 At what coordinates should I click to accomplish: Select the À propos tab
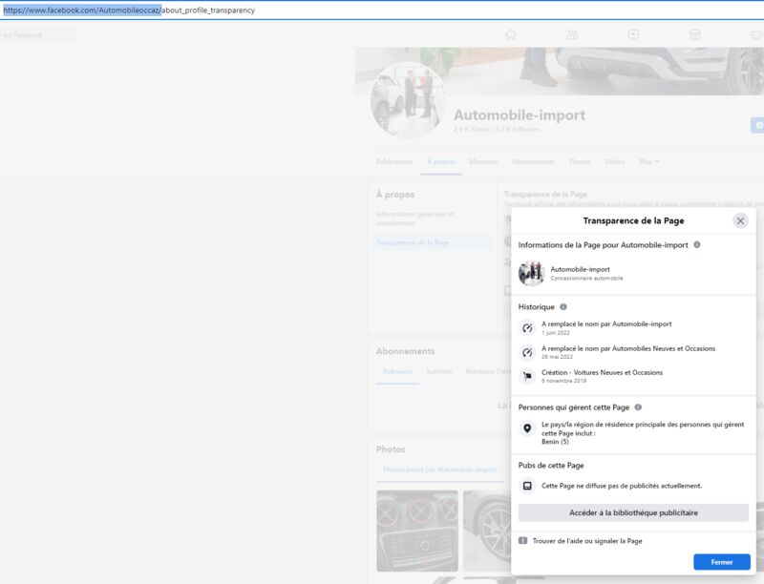pos(441,161)
